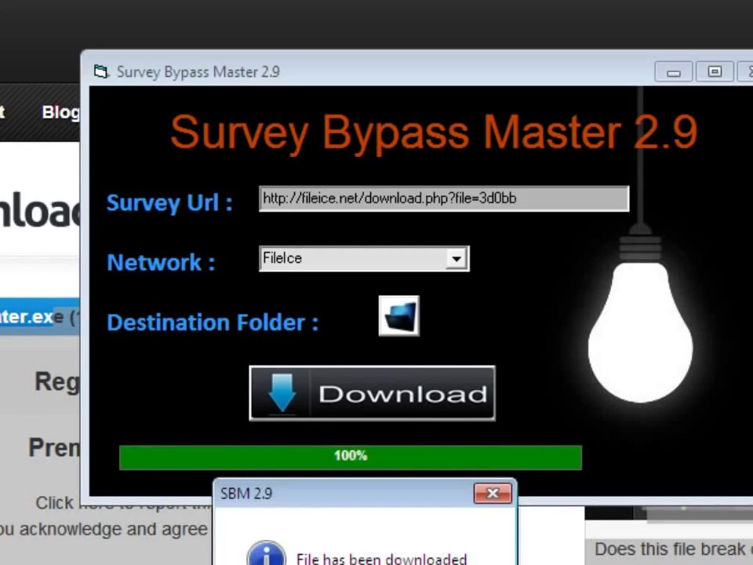Click the Survey Bypass Master title bar icon
Screen dimensions: 753x565
click(x=101, y=72)
